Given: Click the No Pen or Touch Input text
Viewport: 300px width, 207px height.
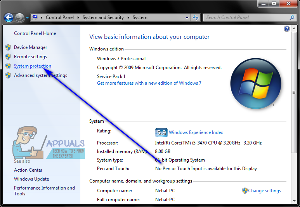Looking at the screenshot, I should tap(206, 169).
